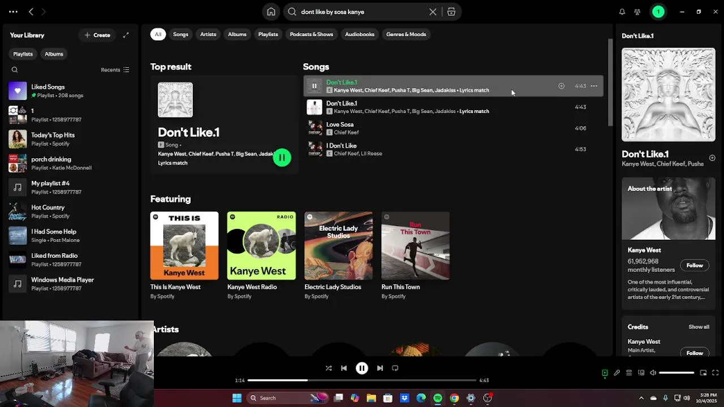Select the I Don't Like song row

pos(453,149)
